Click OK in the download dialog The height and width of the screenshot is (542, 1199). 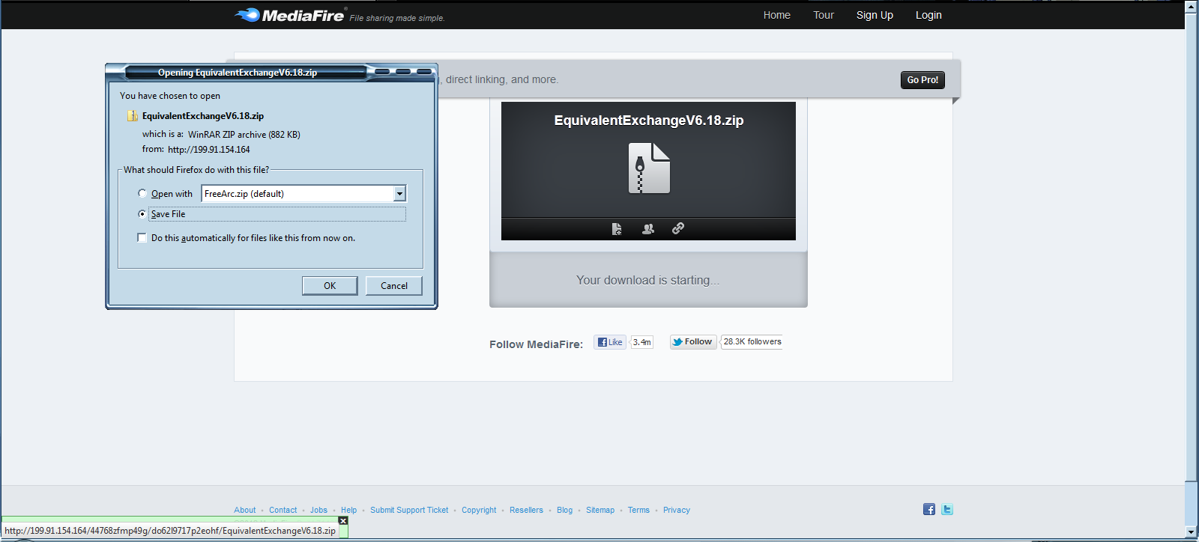tap(330, 286)
